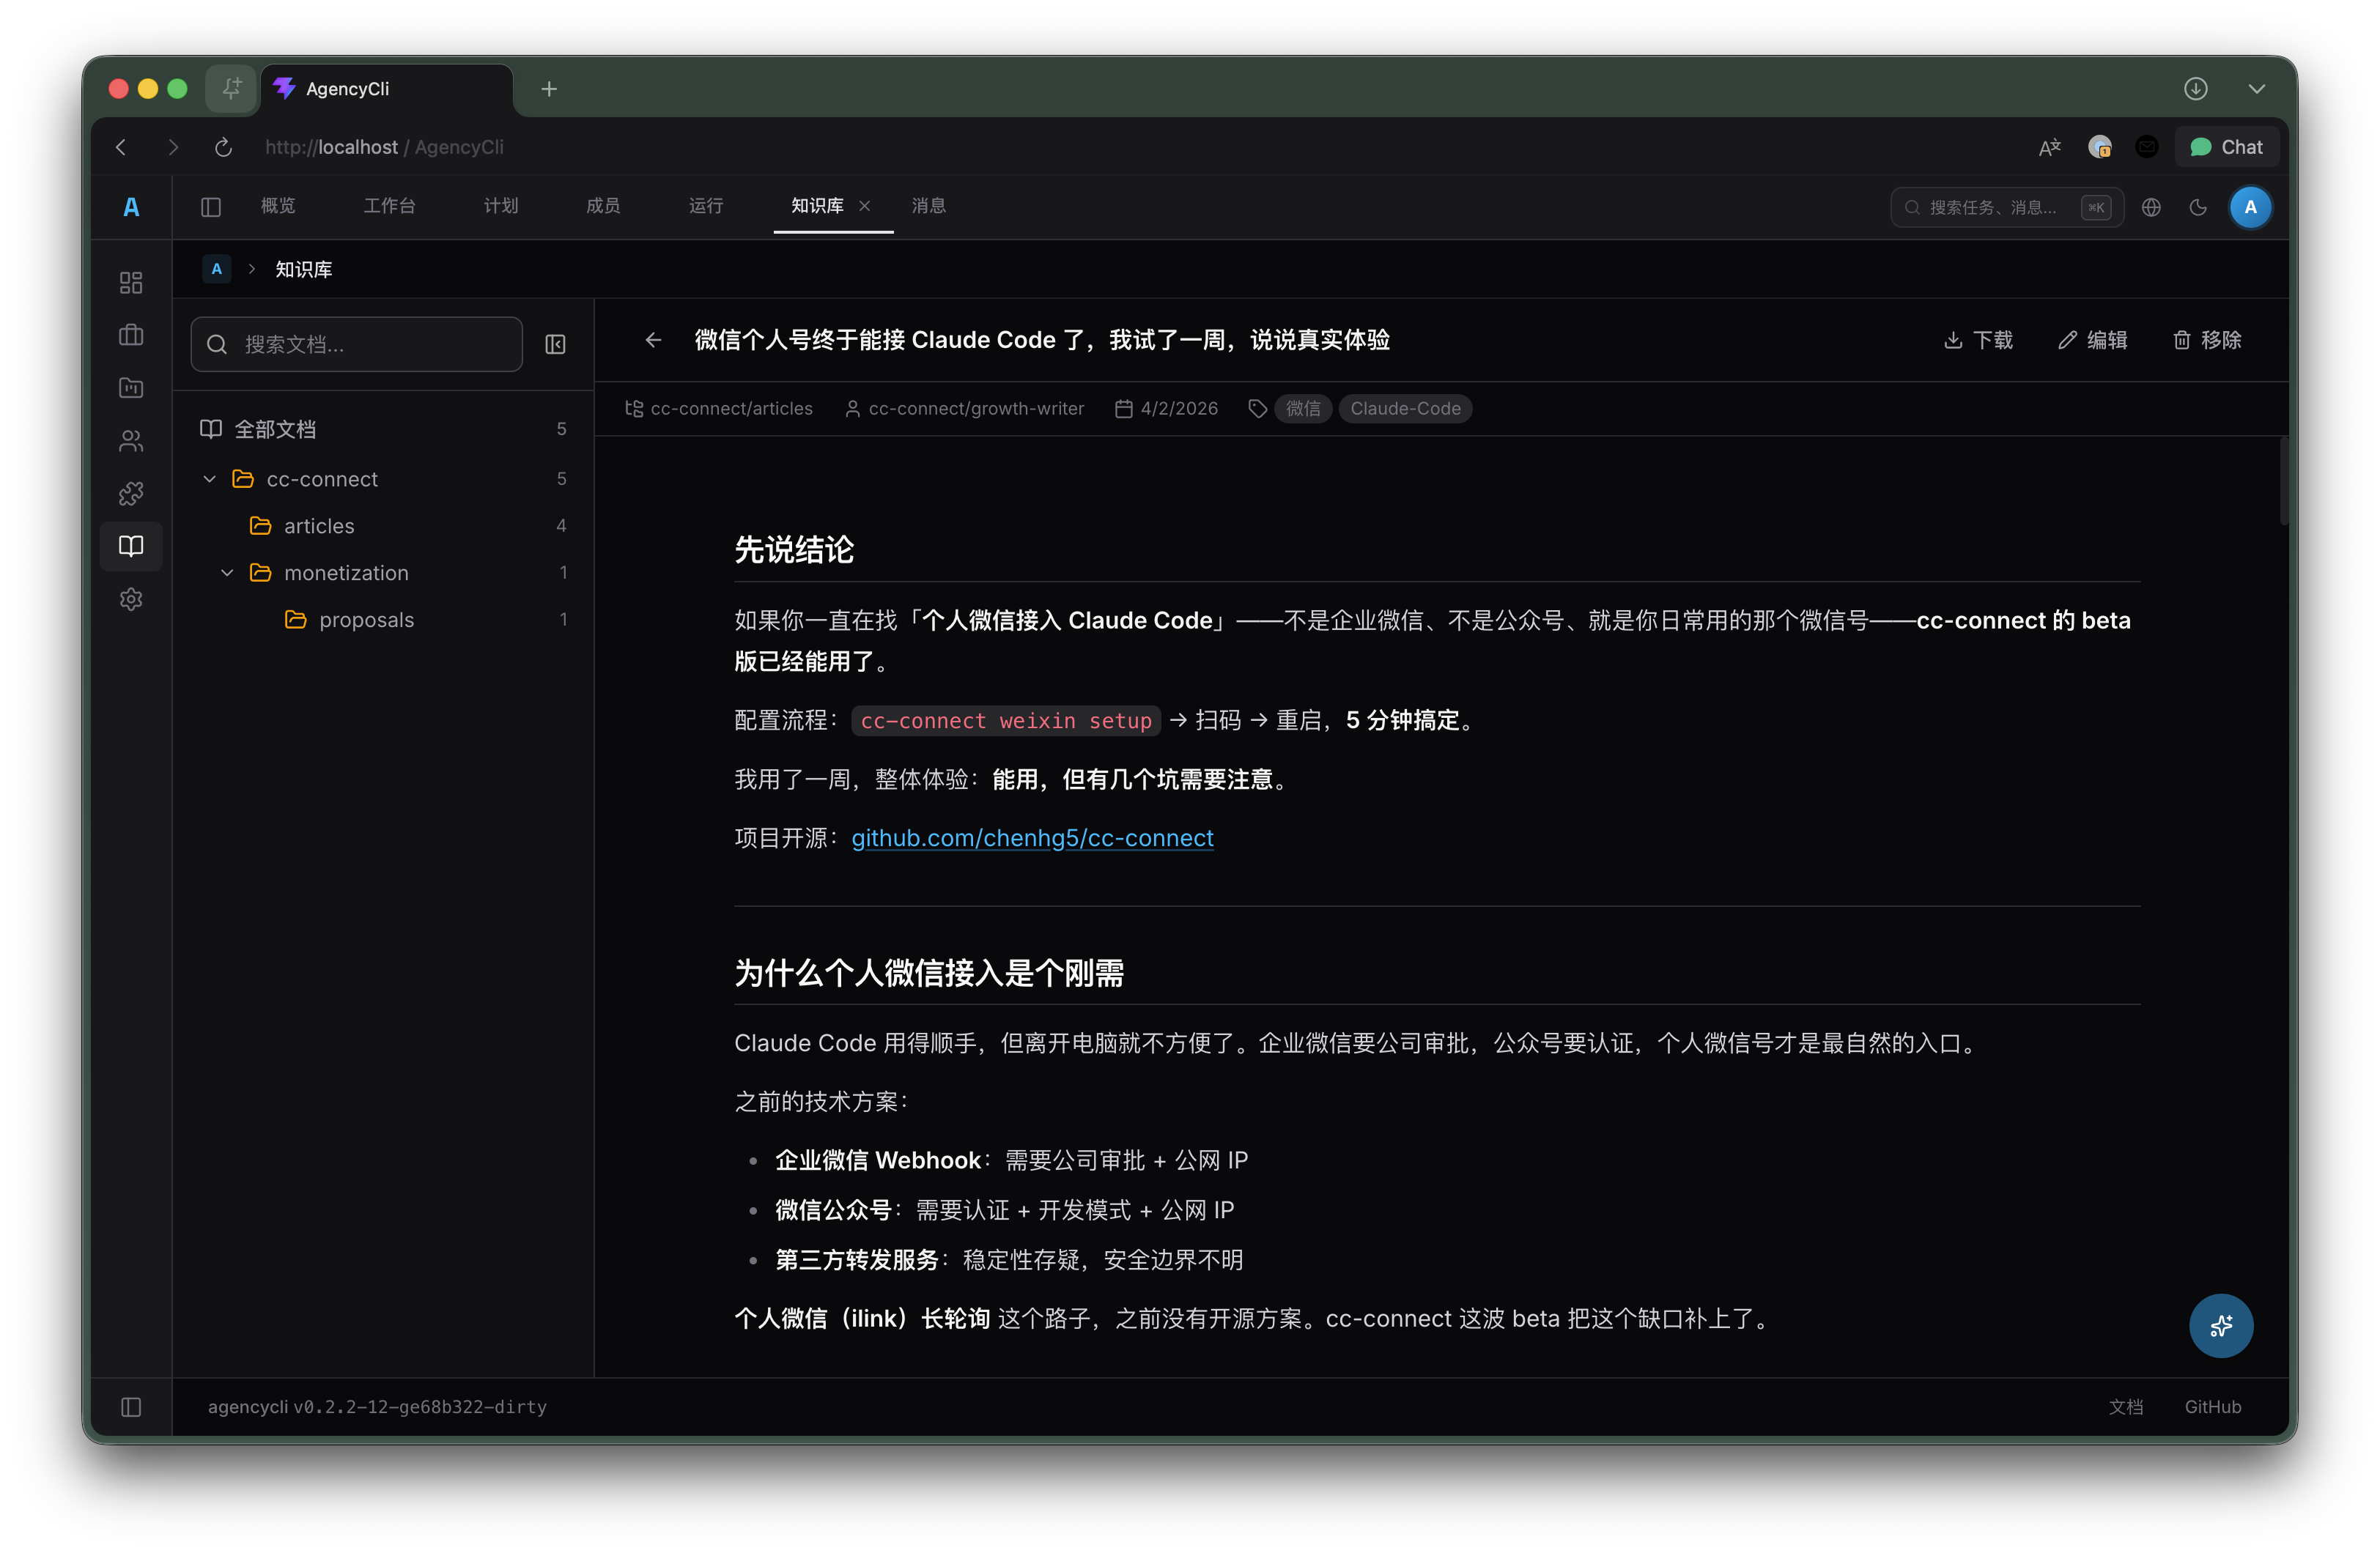The image size is (2380, 1553).
Task: Collapse the document list panel
Action: (555, 344)
